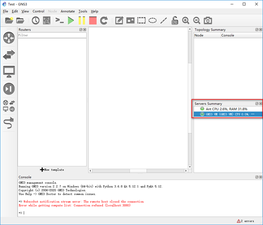Float the Topology Summary panel
Screen dimensions: 263x225
257,30
